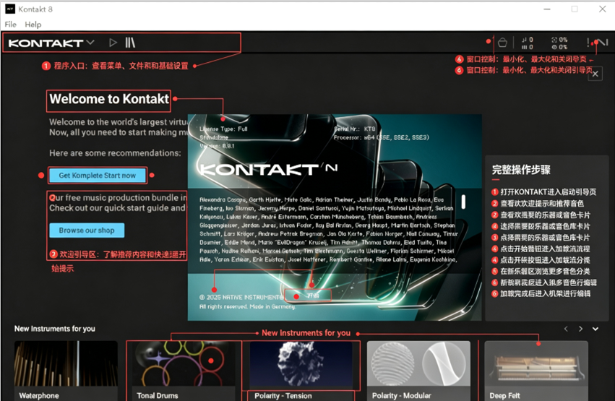This screenshot has height=401, width=615.
Task: Click Get Komplete Start now button
Action: tap(98, 176)
